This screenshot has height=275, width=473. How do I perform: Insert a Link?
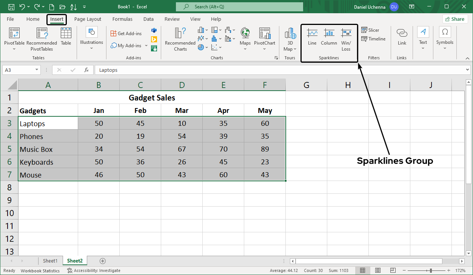coord(401,36)
